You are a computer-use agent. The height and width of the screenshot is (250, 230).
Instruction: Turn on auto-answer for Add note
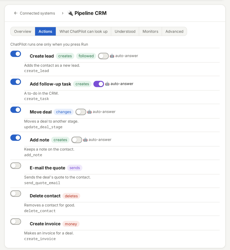coord(77,140)
